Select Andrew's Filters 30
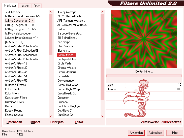Viewport: 184px width, 138px height. point(16,68)
